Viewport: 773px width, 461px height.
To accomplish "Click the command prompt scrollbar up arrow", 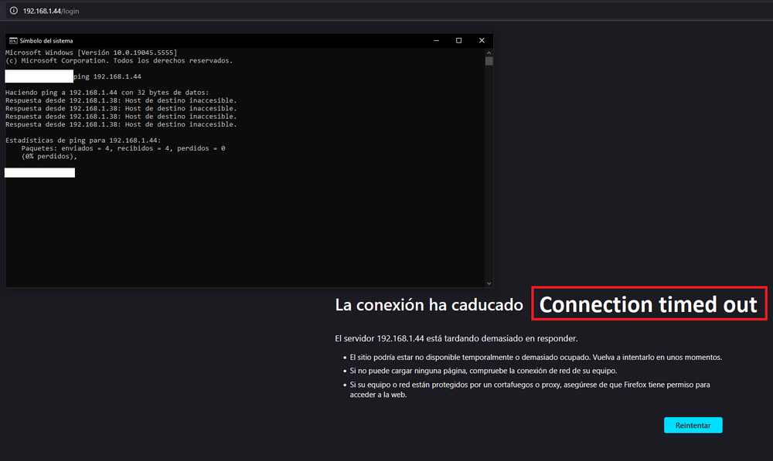I will 489,53.
